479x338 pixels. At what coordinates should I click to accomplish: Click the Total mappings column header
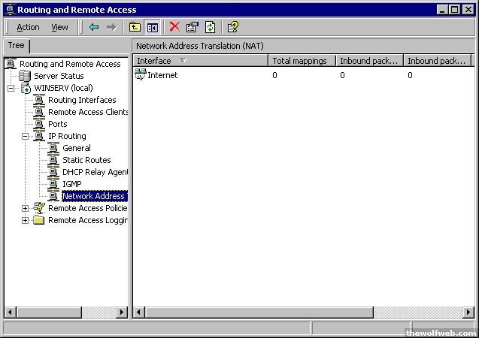[x=301, y=61]
